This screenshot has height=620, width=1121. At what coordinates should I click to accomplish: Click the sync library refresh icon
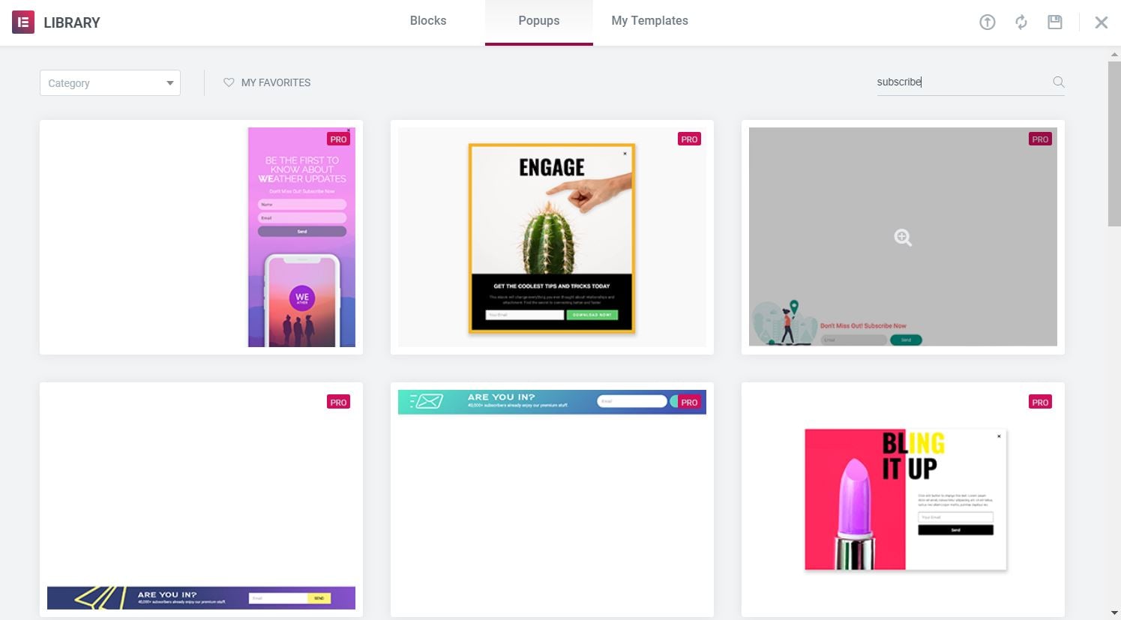pos(1021,22)
